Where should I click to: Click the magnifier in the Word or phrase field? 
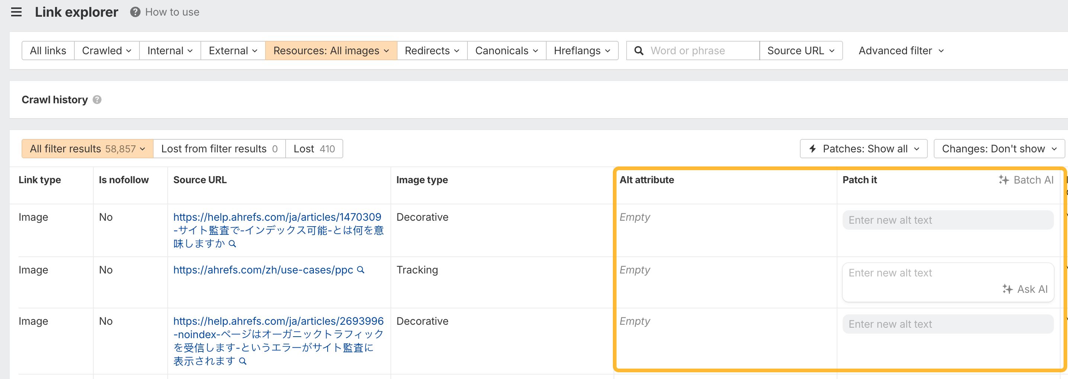click(638, 50)
